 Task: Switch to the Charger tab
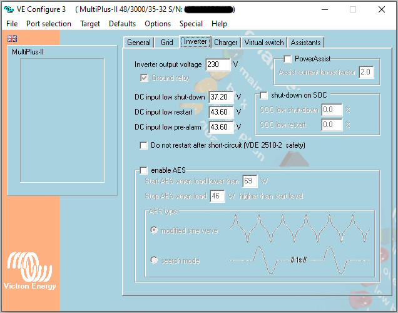click(x=225, y=43)
